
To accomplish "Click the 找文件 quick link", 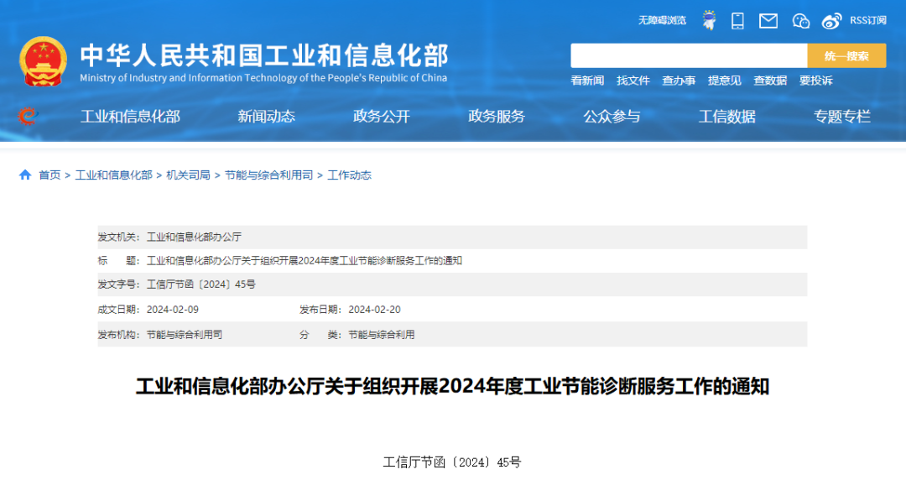I will tap(633, 81).
